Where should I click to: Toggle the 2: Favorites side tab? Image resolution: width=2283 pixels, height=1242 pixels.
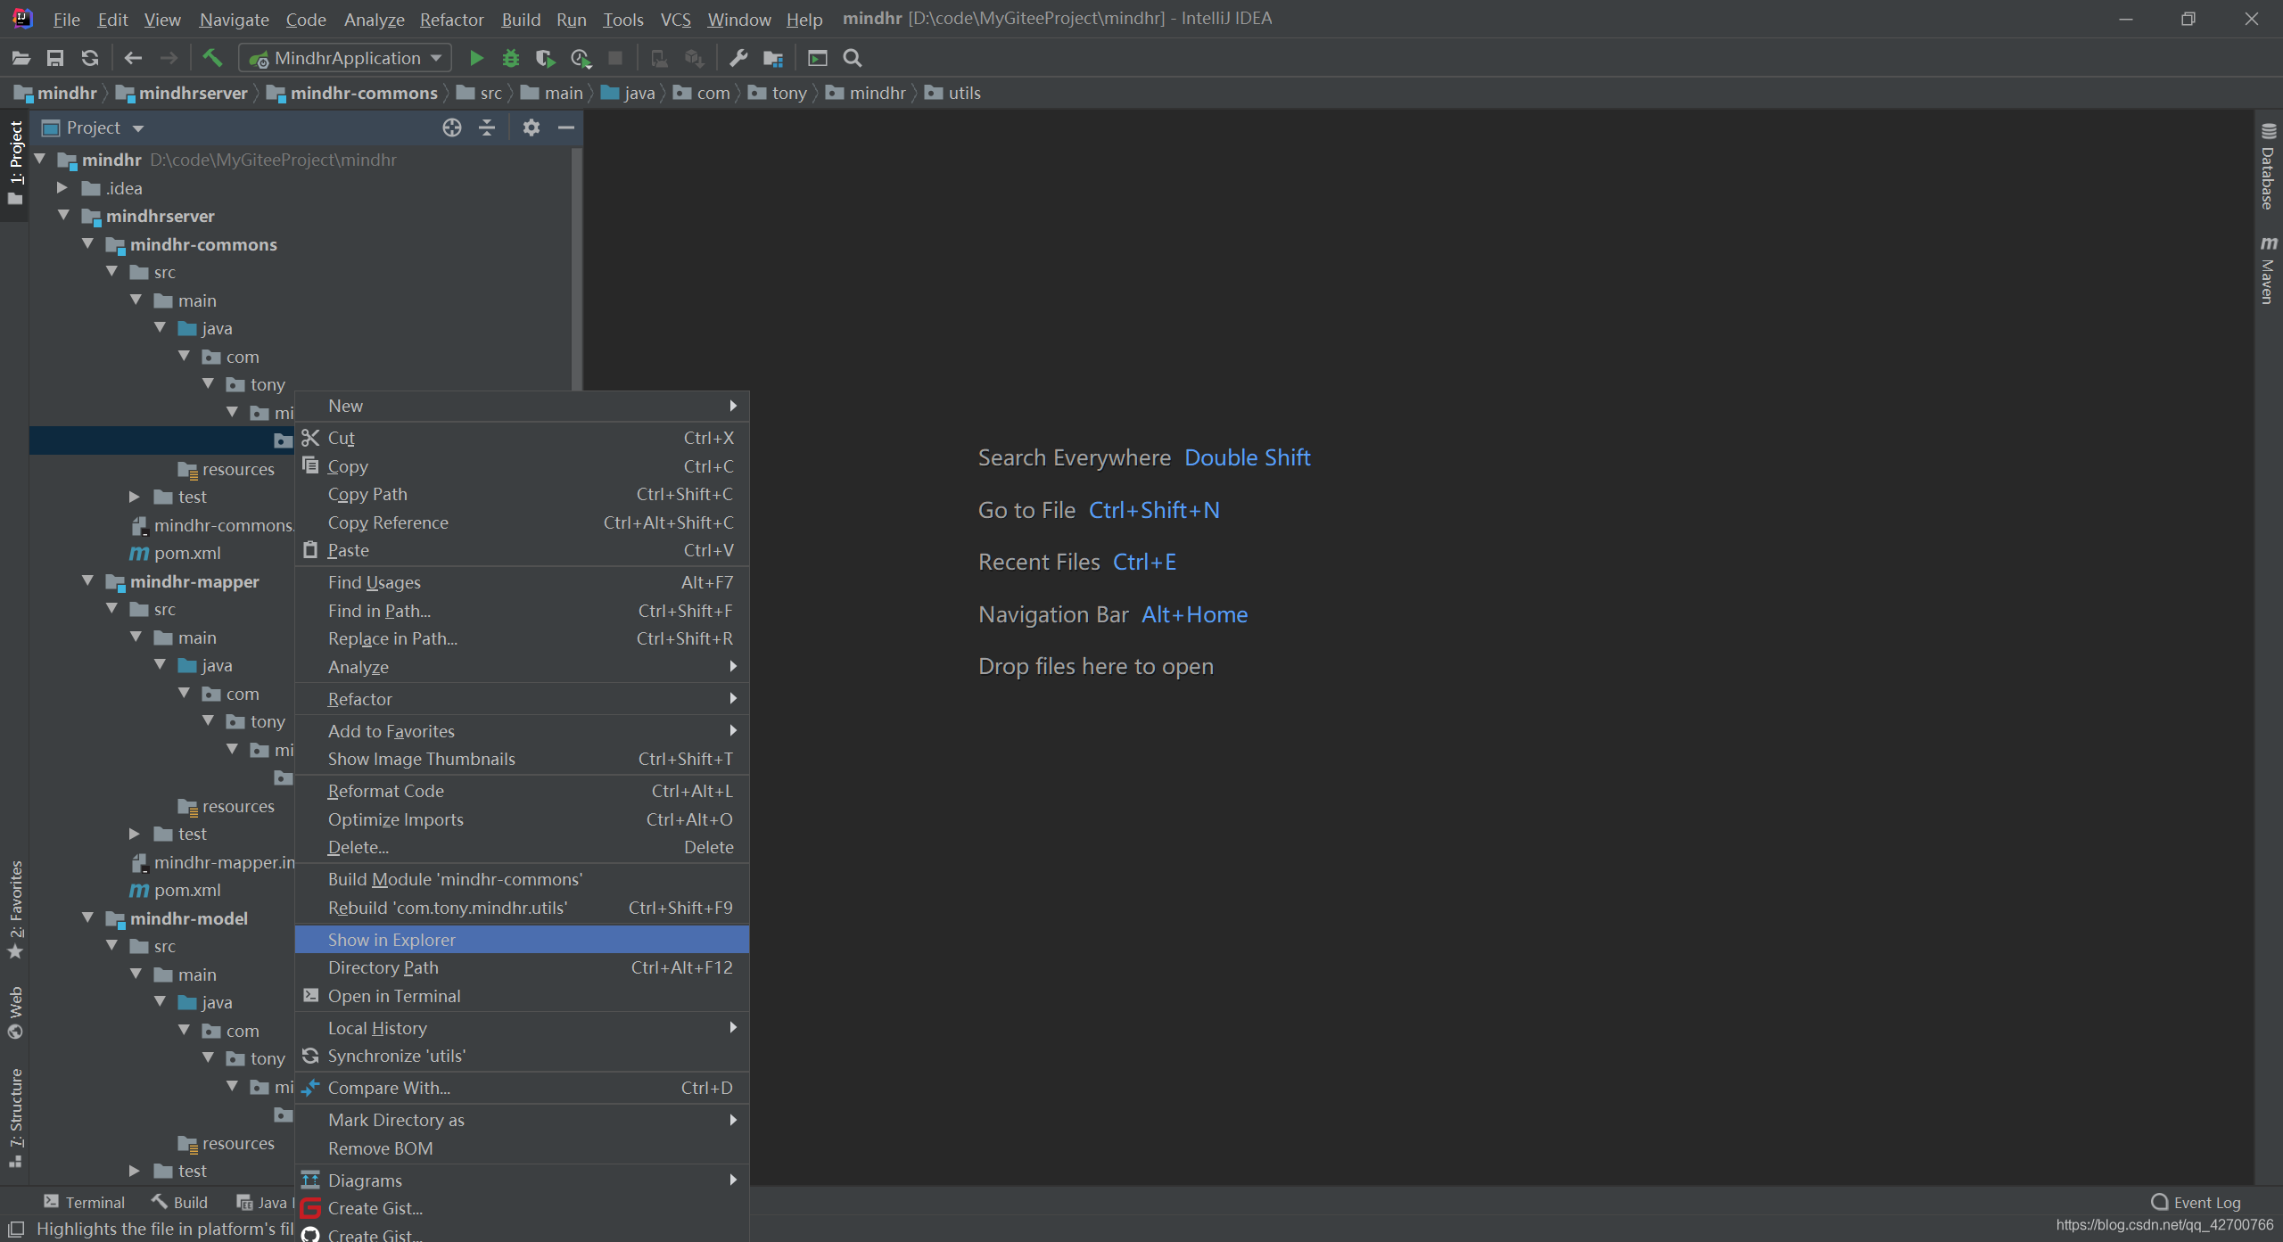(15, 909)
